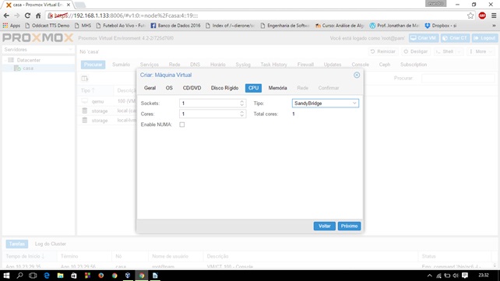
Task: Click the Voltar button
Action: (x=325, y=226)
